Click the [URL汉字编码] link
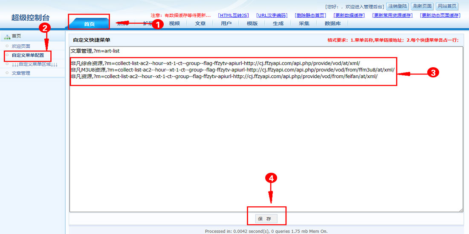 tap(272, 15)
